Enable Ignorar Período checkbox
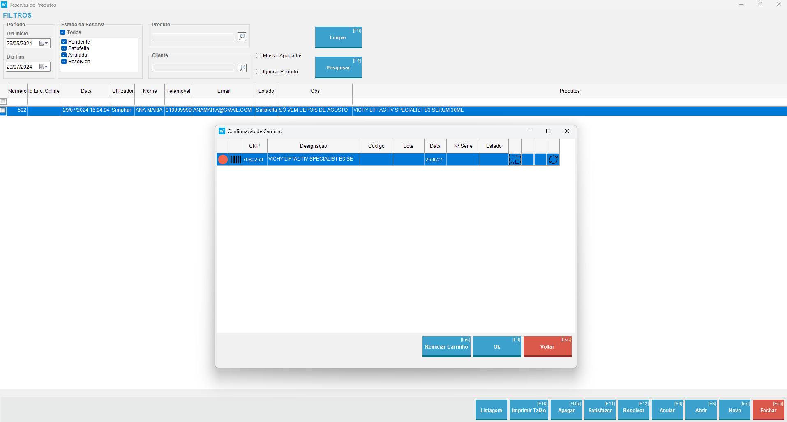 pos(259,72)
